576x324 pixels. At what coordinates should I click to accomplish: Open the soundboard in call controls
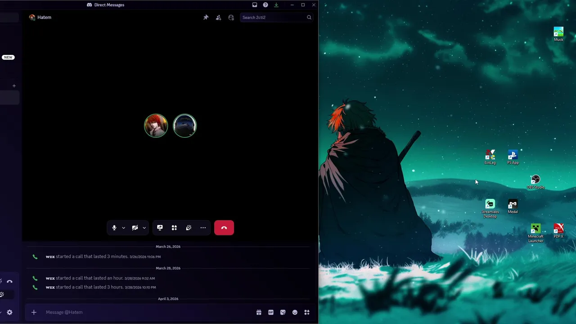click(x=189, y=228)
